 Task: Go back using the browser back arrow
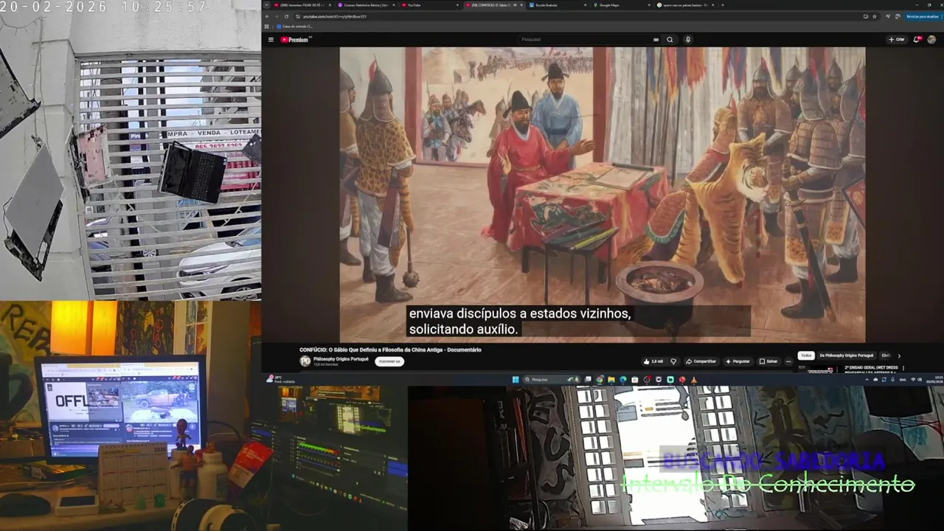pos(267,16)
